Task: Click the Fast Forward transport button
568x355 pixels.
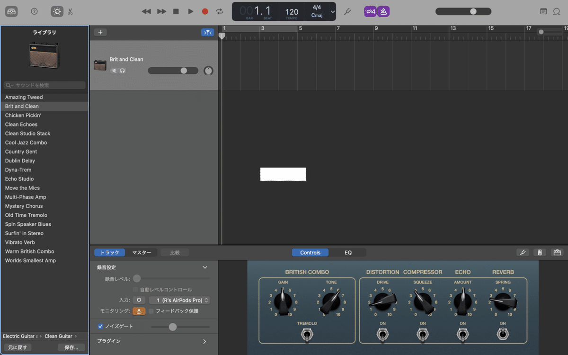Action: [x=161, y=11]
